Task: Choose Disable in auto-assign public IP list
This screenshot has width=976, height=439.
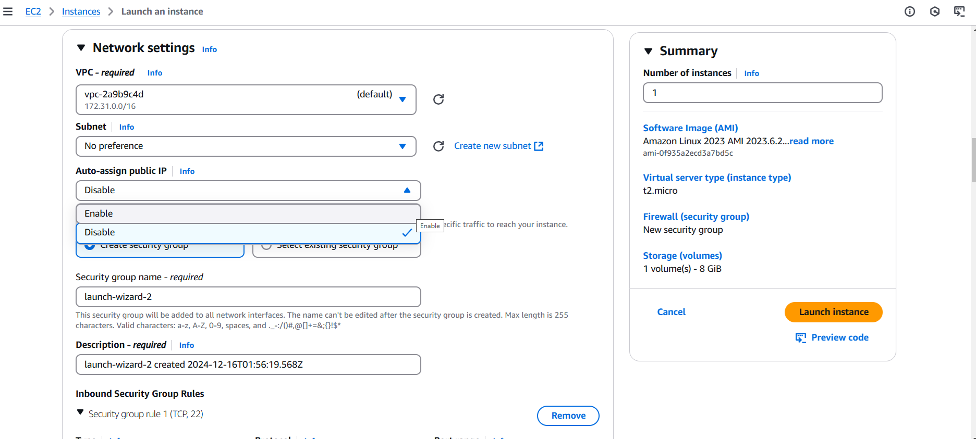Action: coord(248,233)
